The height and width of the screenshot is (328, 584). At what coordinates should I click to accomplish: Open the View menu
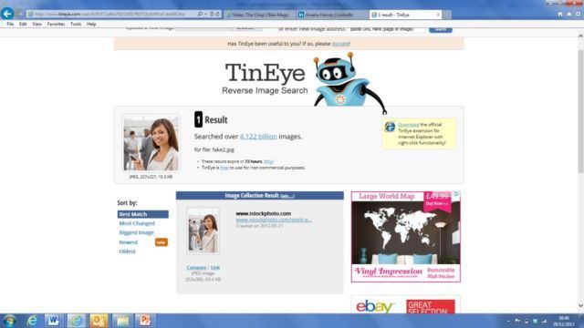(x=36, y=24)
